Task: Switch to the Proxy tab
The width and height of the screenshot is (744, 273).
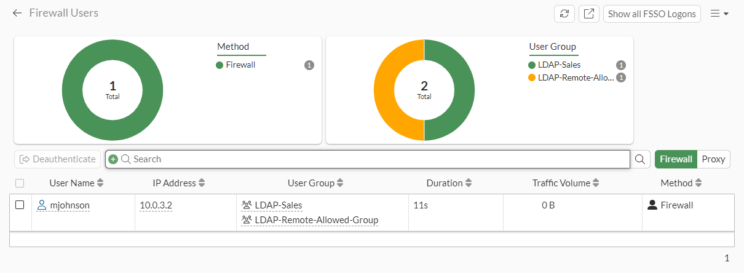Action: pos(713,159)
